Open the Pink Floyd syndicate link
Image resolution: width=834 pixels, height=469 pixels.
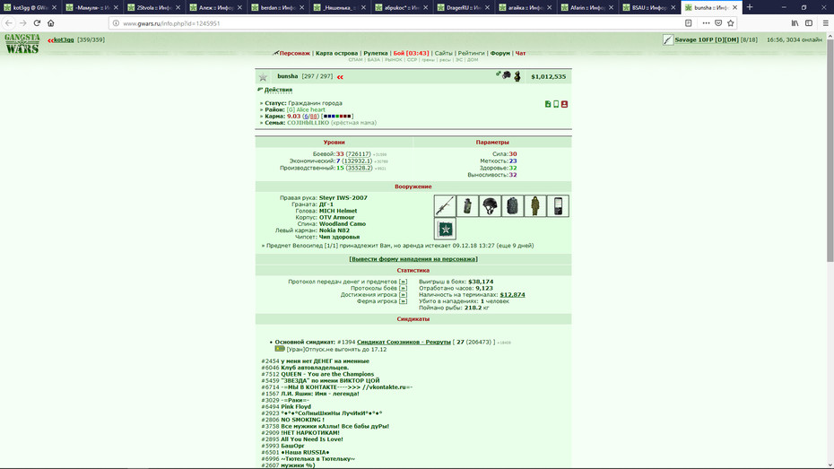296,407
